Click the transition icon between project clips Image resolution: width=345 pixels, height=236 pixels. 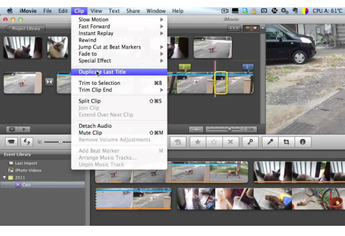pos(49,82)
